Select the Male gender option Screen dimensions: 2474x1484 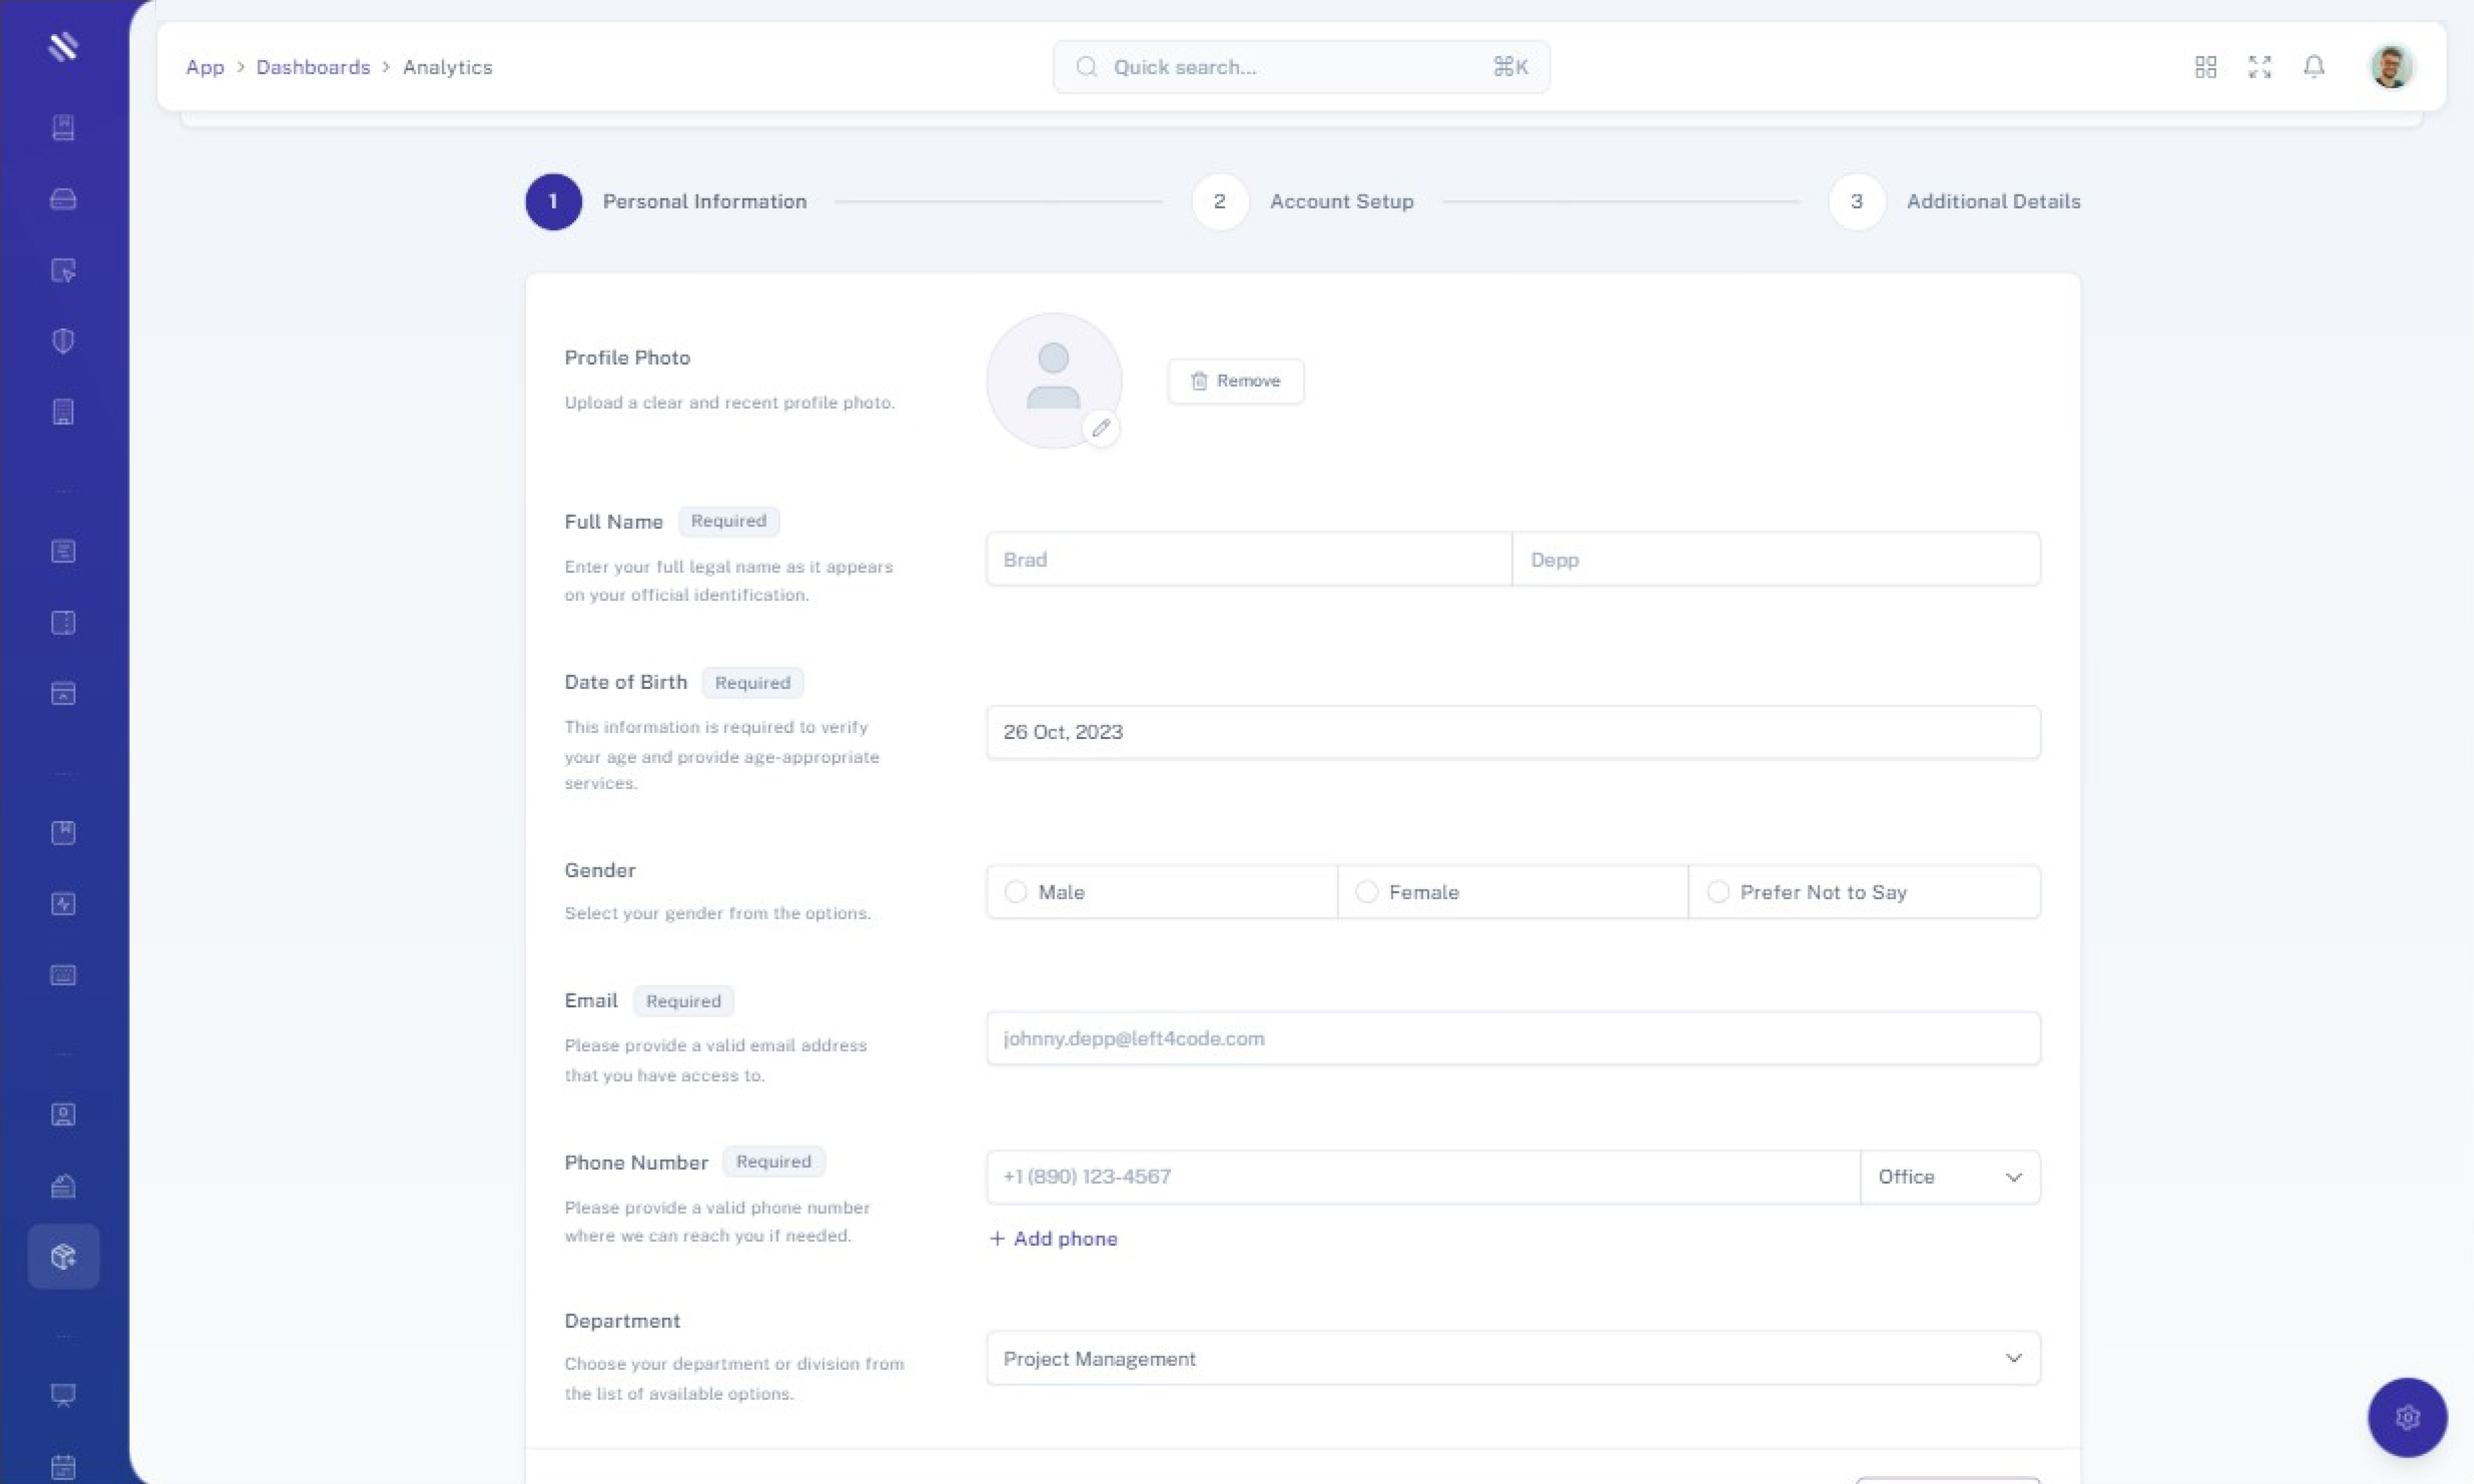click(1016, 892)
